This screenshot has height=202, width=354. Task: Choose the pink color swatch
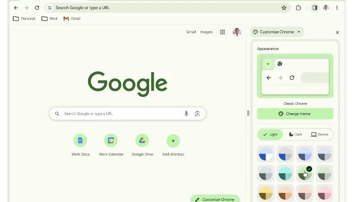pos(325,193)
